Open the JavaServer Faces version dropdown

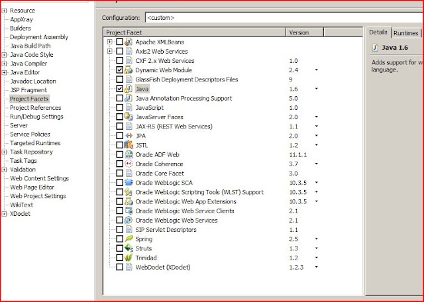click(x=316, y=117)
